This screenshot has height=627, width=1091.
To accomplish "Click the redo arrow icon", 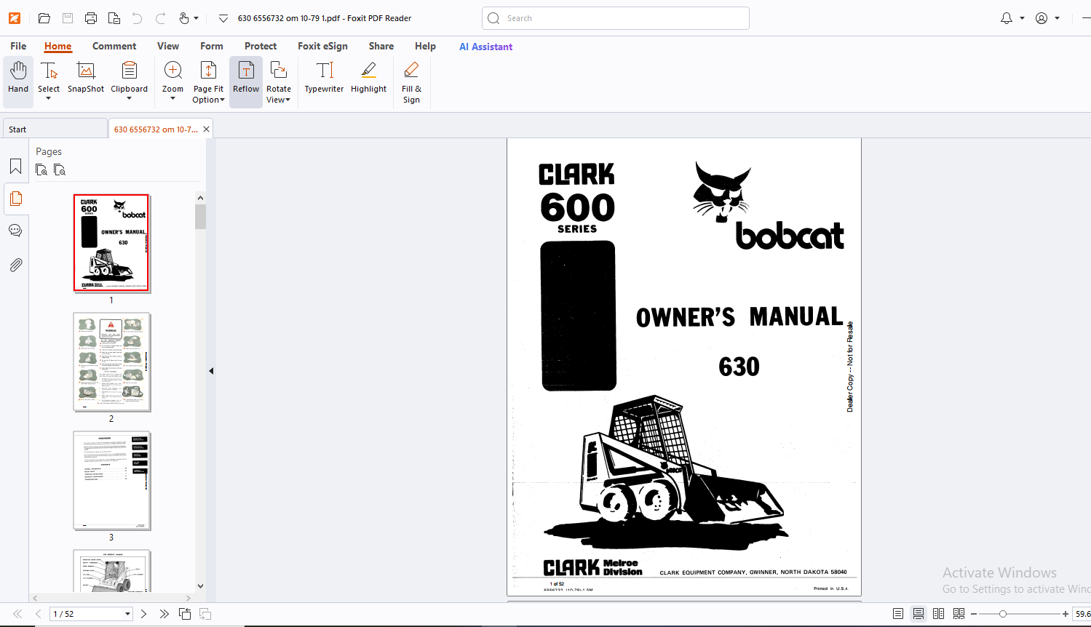I will (x=160, y=18).
